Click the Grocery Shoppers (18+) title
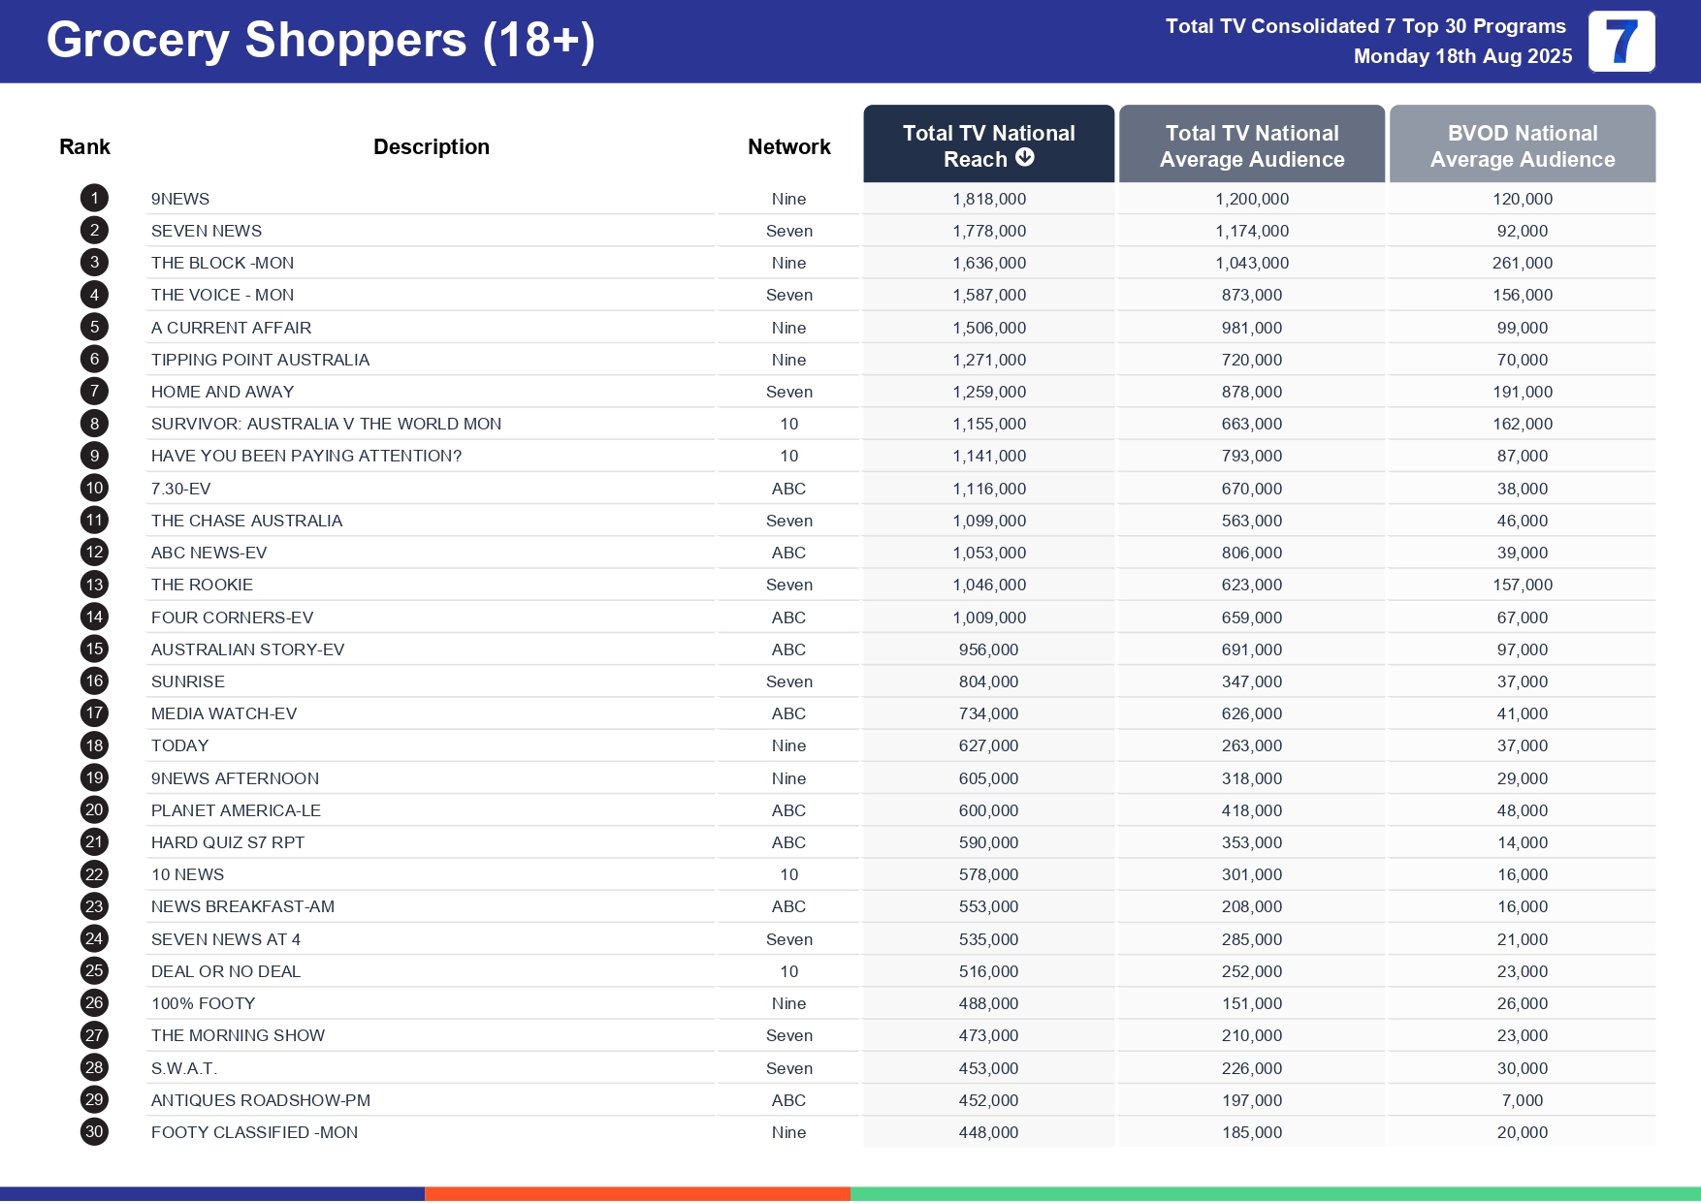Screen dimensions: 1701x1203 click(x=320, y=41)
